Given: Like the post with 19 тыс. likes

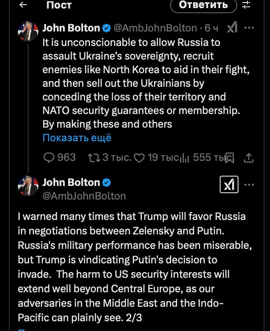Looking at the screenshot, I should coord(139,158).
